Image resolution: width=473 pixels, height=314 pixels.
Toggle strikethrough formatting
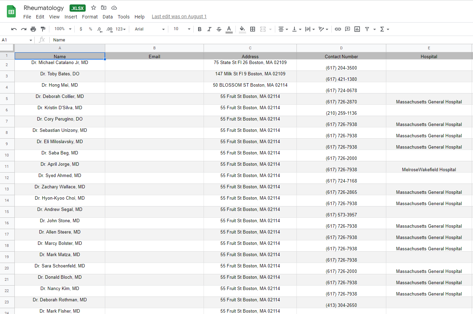[219, 29]
